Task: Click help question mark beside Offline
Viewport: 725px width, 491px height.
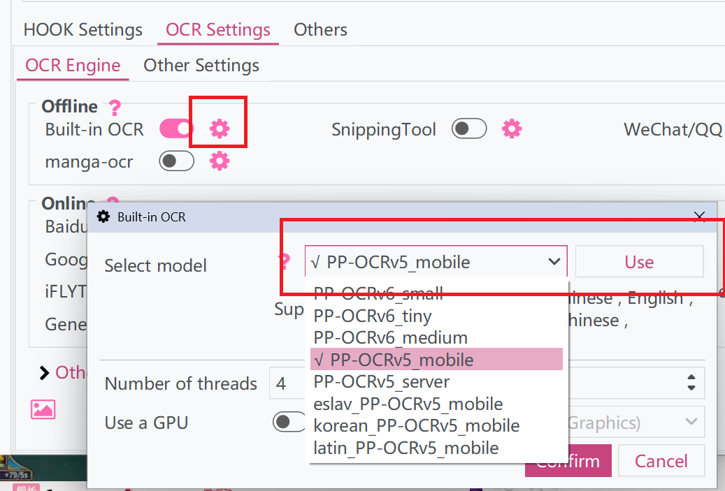Action: coord(115,108)
